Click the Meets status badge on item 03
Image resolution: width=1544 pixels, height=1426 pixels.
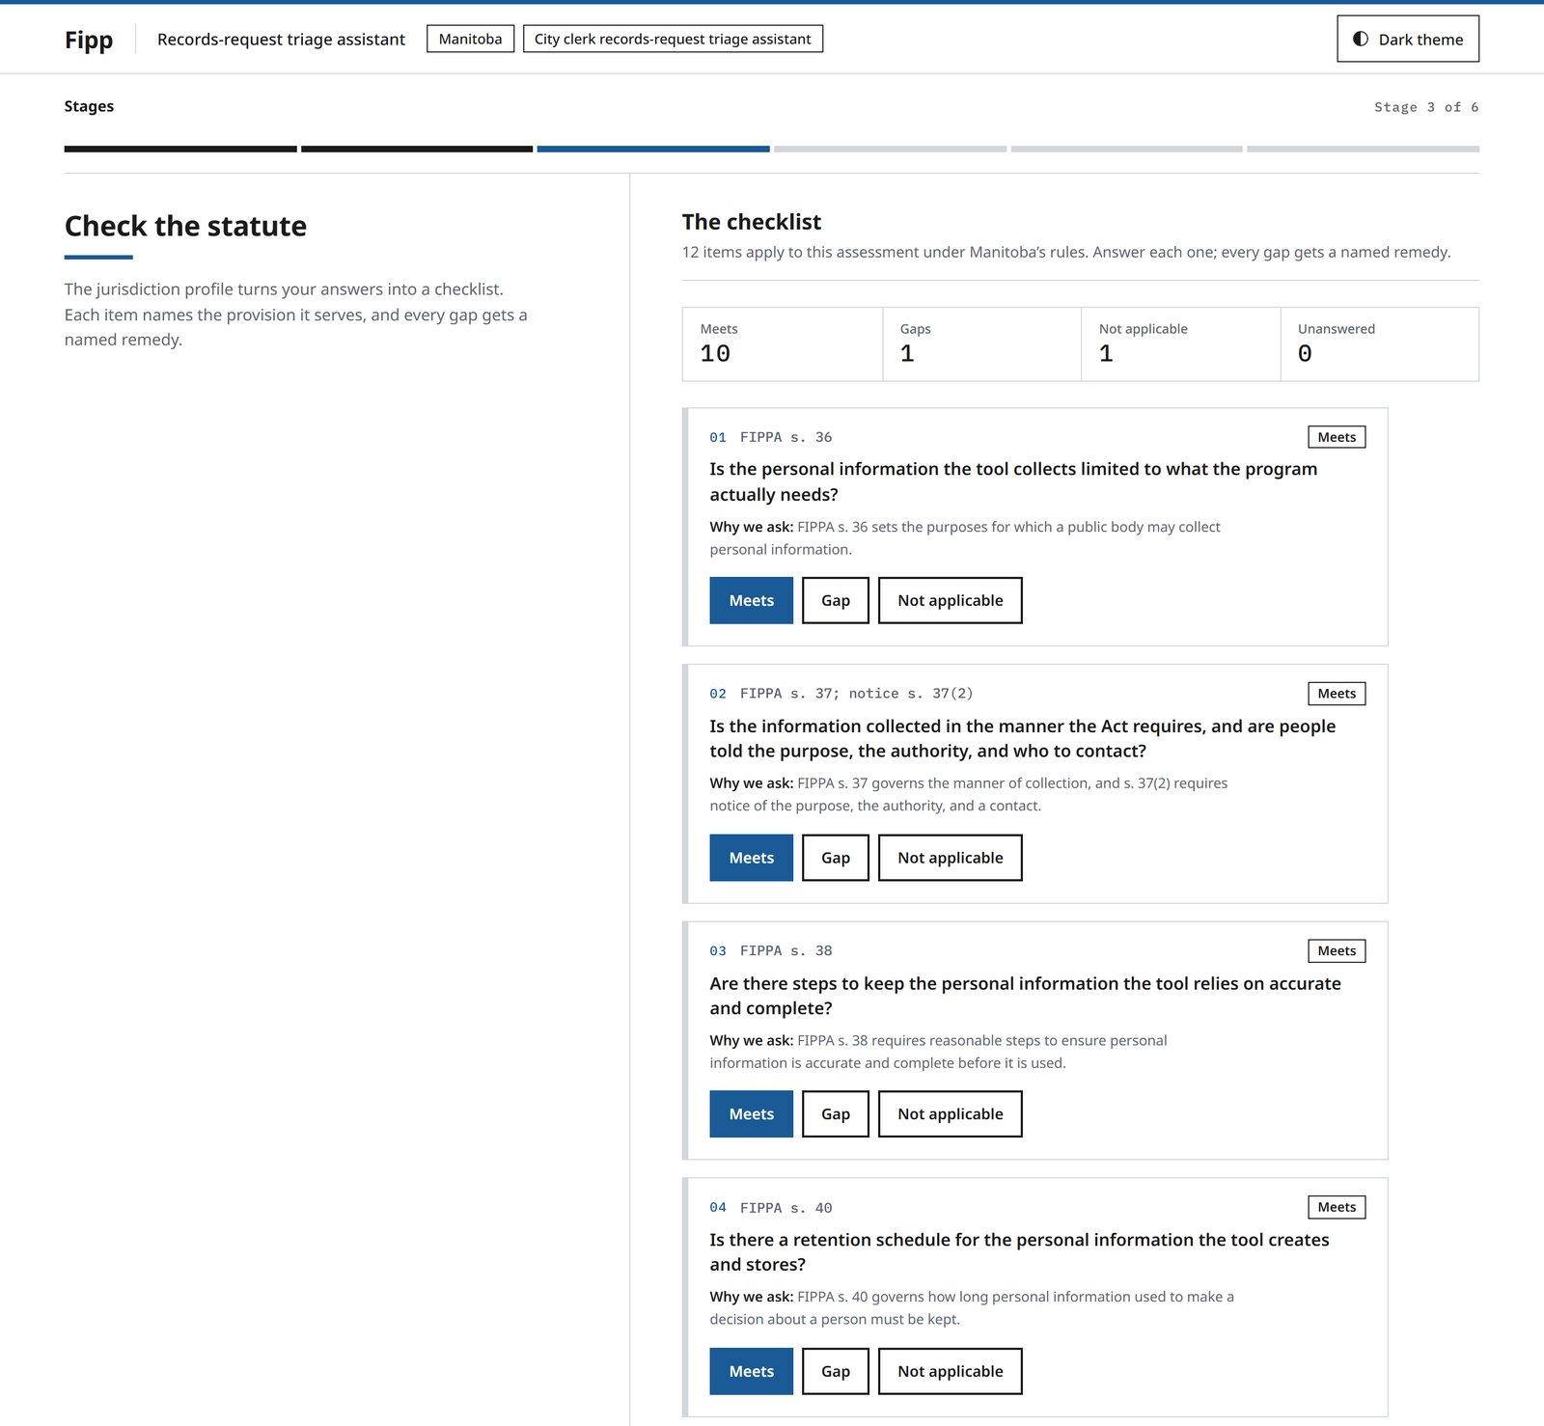1337,951
